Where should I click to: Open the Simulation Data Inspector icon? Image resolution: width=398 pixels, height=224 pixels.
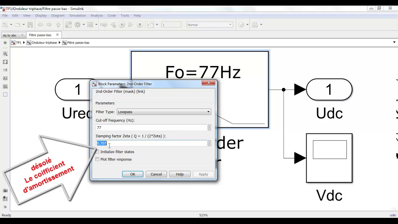coord(151,25)
